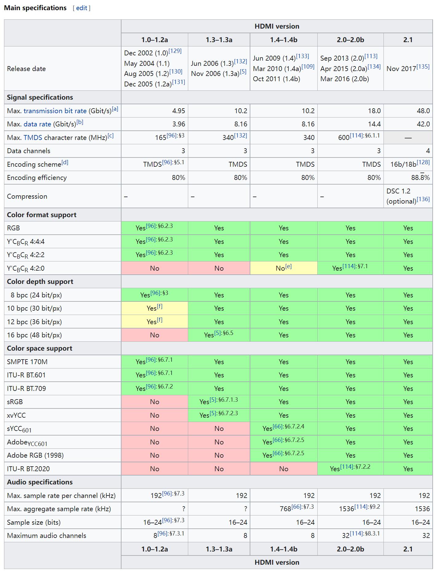
Task: Click citation [113] beside Sep 2013 (2.0)
Action: click(x=371, y=56)
